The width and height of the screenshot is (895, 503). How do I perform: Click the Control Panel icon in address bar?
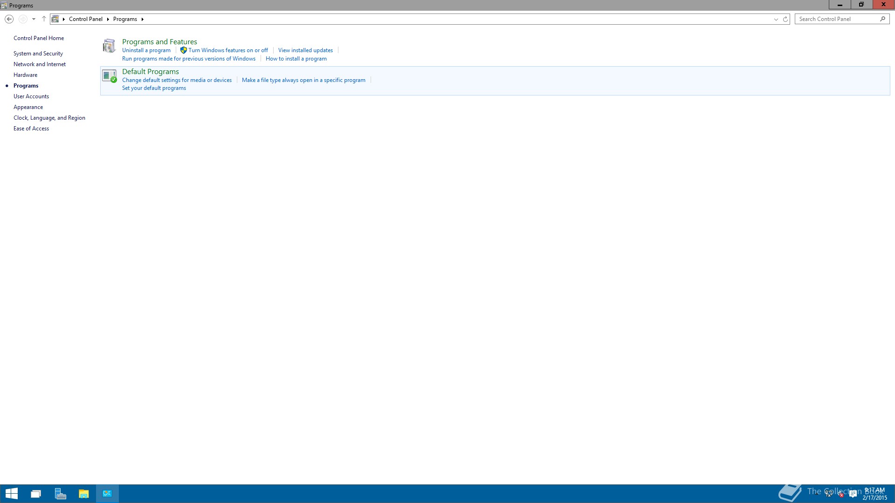[55, 19]
